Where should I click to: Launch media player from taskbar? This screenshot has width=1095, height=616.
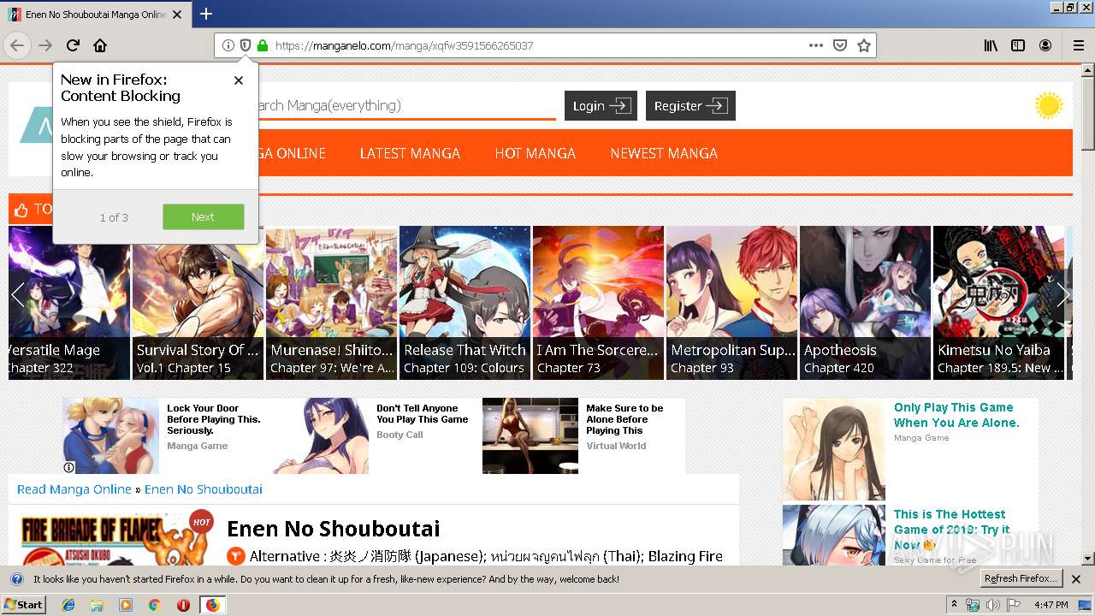tap(126, 605)
